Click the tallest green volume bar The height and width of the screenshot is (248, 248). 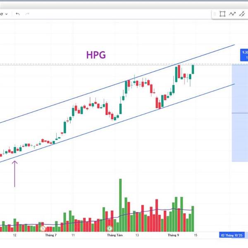120,205
